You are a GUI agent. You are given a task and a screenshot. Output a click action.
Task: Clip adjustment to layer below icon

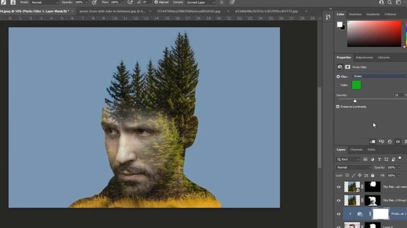[373, 142]
